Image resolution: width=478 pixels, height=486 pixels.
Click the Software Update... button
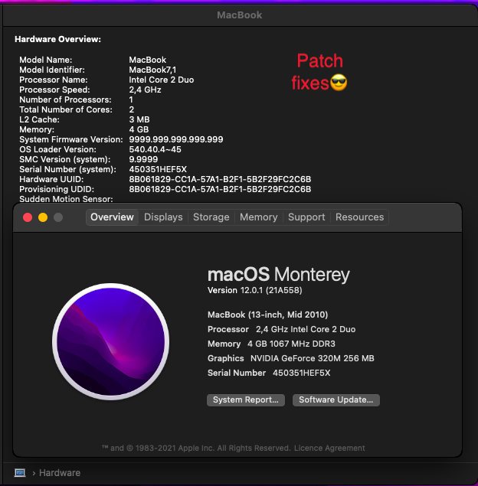(x=336, y=400)
